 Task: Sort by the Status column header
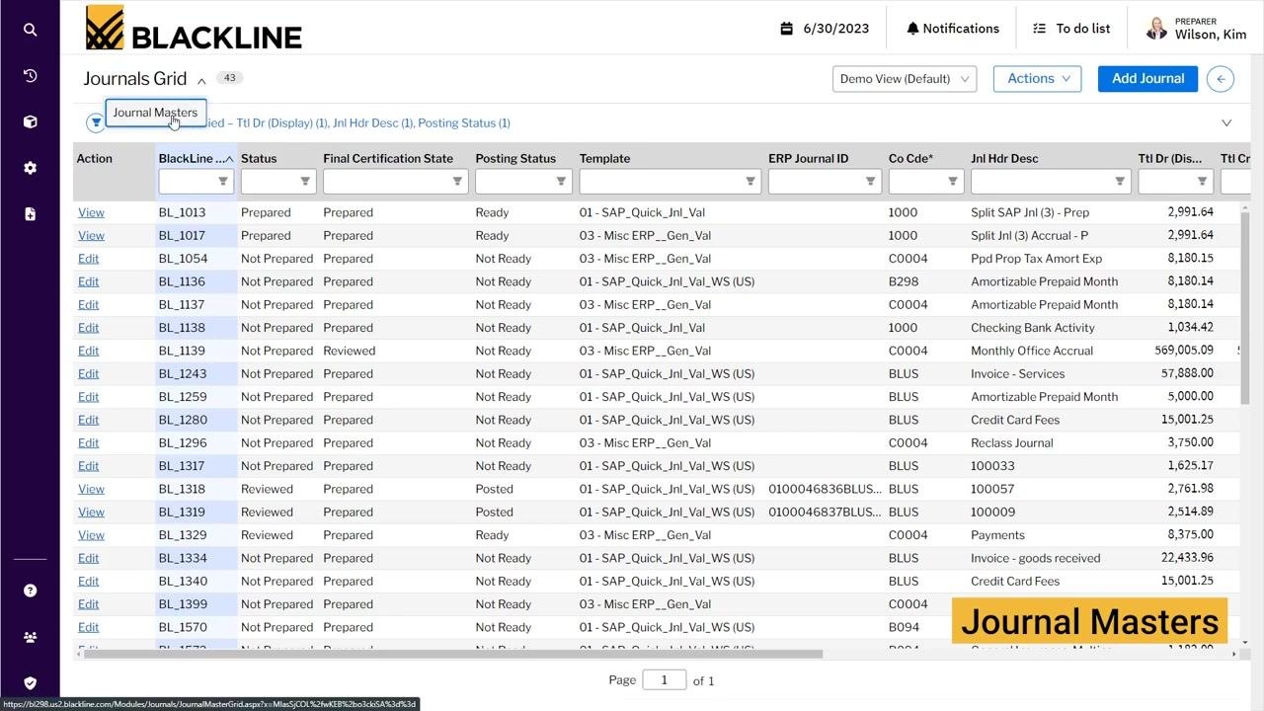(259, 158)
